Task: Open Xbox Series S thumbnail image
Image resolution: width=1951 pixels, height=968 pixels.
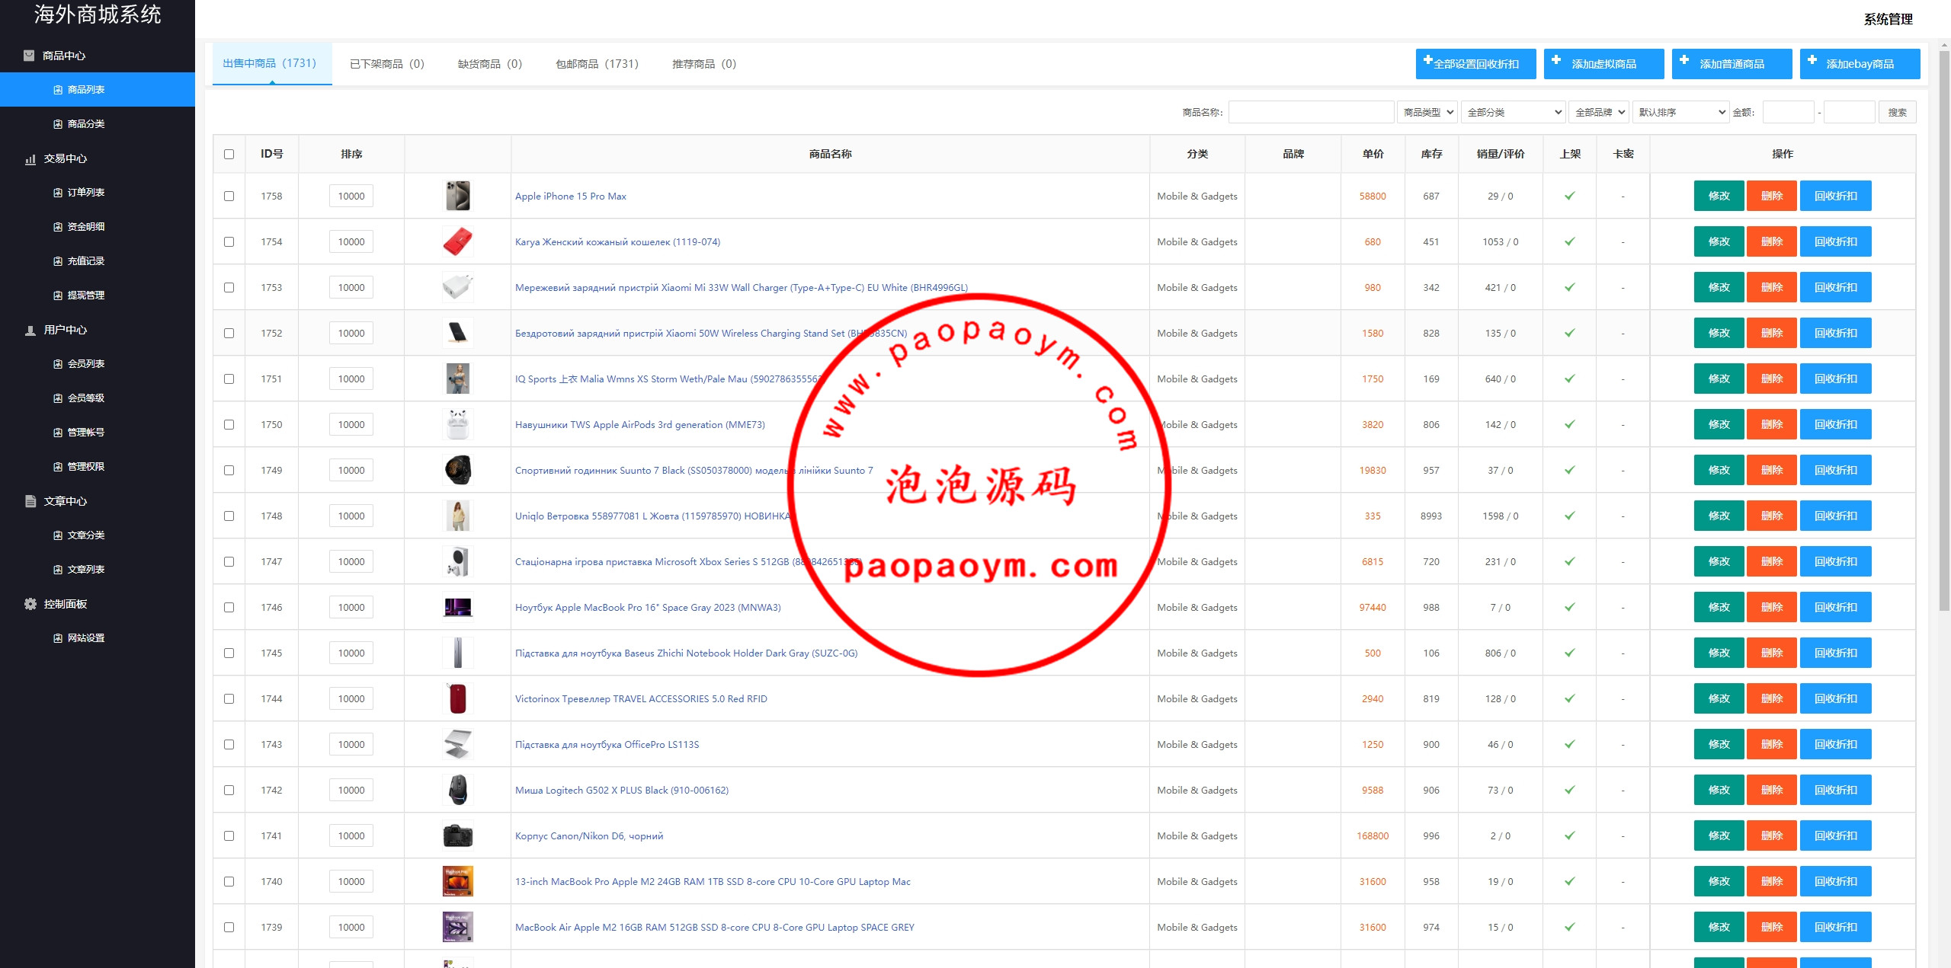Action: 458,561
